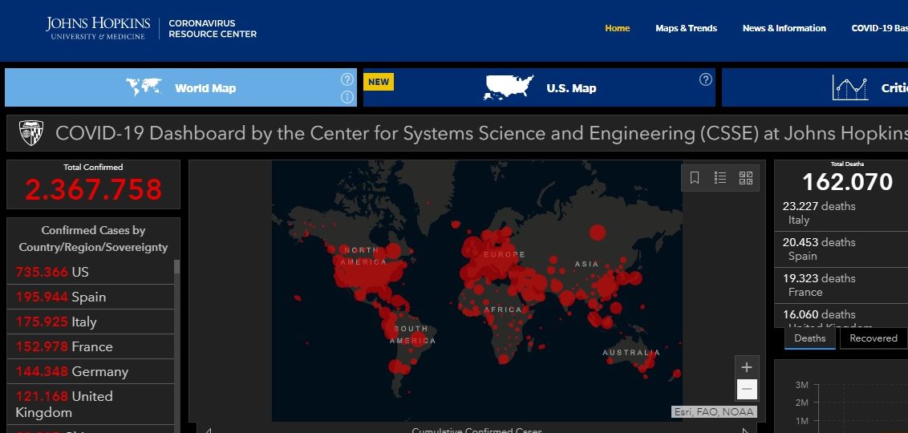Viewport: 908px width, 433px height.
Task: Select the World Map tab
Action: 180,87
